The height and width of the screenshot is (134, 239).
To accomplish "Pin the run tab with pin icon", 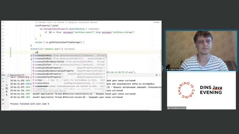I will [3, 104].
